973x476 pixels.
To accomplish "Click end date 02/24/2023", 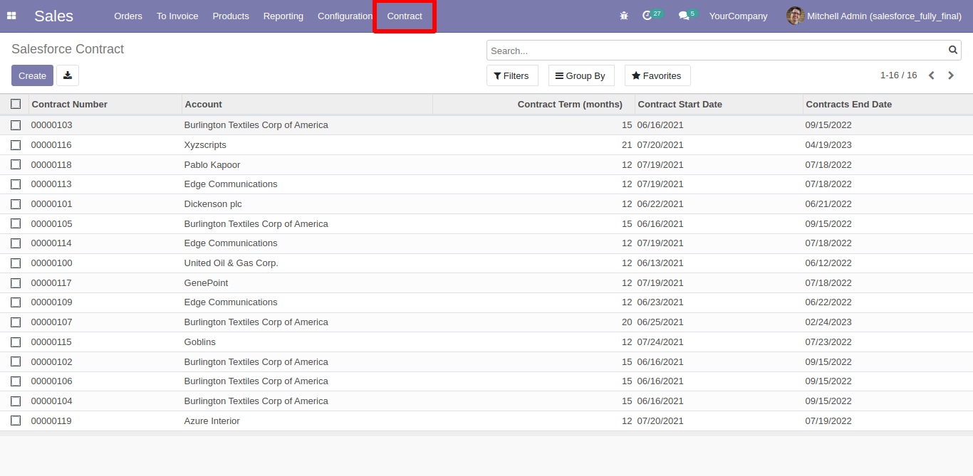I will [828, 322].
